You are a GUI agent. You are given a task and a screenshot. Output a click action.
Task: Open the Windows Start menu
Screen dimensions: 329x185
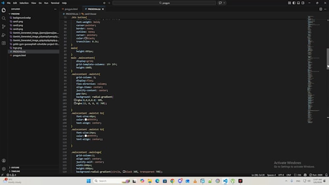(89, 181)
